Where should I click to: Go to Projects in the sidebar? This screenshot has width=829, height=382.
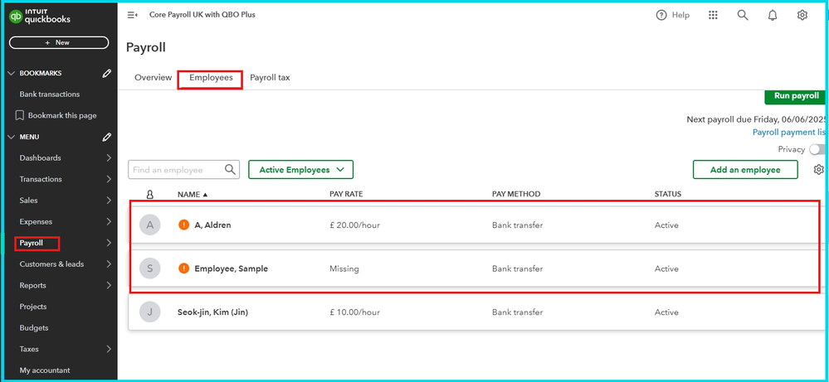click(x=33, y=307)
